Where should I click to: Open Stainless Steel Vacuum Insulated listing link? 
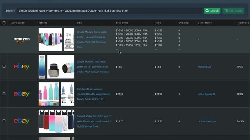[93, 94]
